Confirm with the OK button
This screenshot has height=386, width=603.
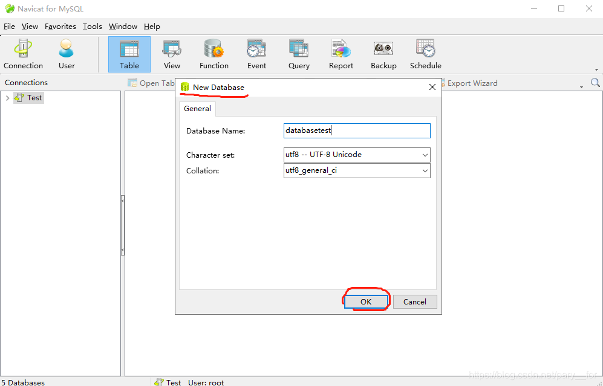[366, 301]
